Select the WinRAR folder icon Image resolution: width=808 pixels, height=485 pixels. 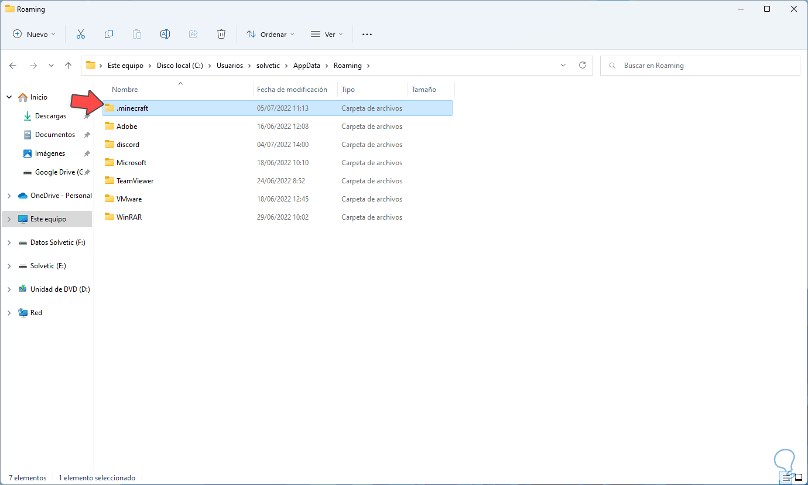coord(109,217)
